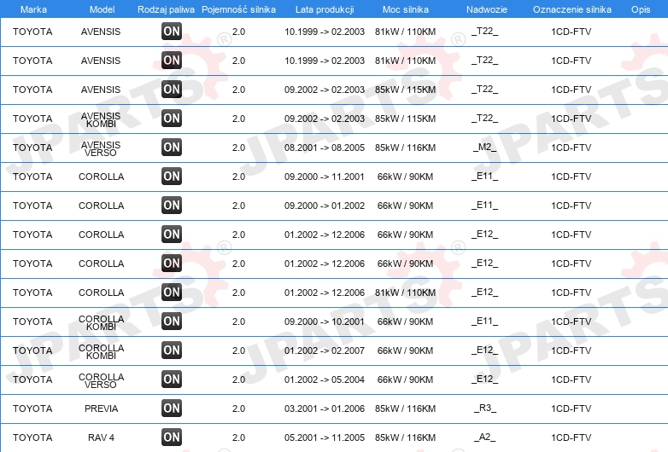The height and width of the screenshot is (452, 668).
Task: Click the date range 09.2000 -> 01.2002
Action: (325, 206)
